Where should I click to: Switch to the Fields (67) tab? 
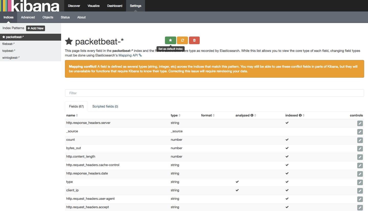click(x=76, y=107)
